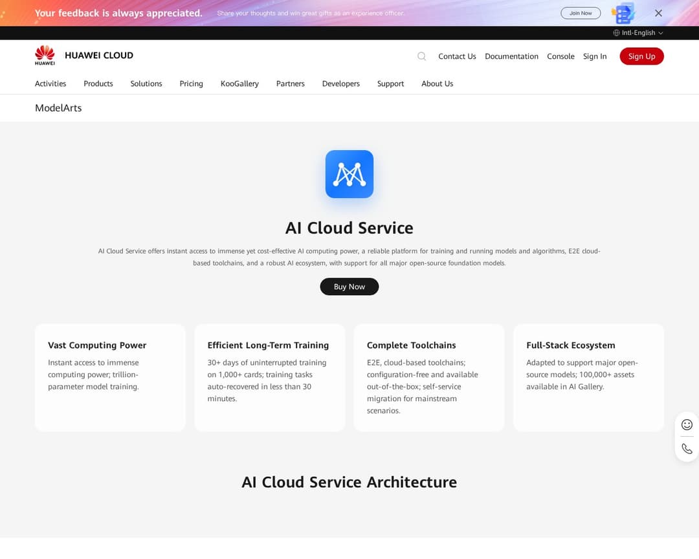Click the Sign In link
The image size is (699, 559).
[595, 56]
